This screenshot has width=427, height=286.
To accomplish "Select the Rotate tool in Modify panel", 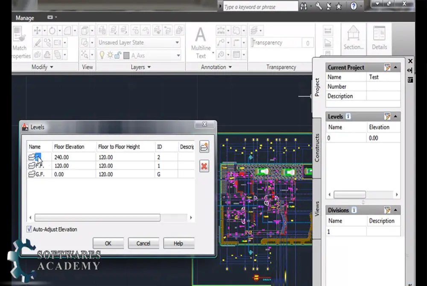I will tap(52, 30).
